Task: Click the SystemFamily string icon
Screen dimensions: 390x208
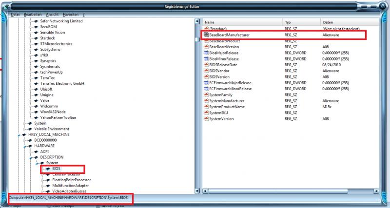Action: point(206,95)
